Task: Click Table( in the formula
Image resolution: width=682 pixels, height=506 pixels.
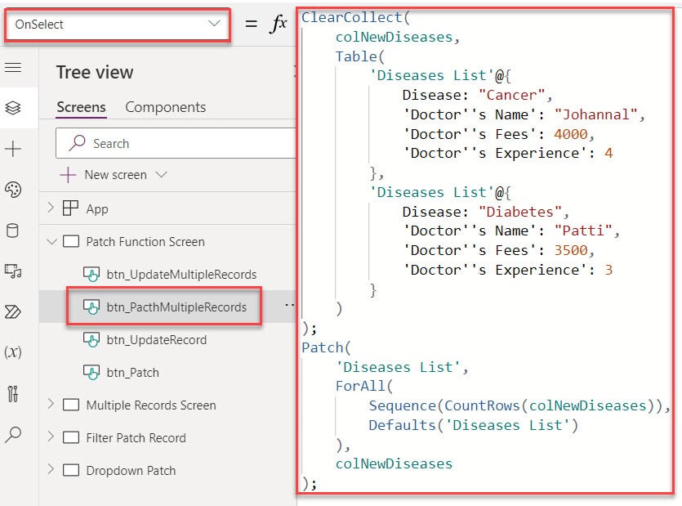Action: click(x=359, y=56)
